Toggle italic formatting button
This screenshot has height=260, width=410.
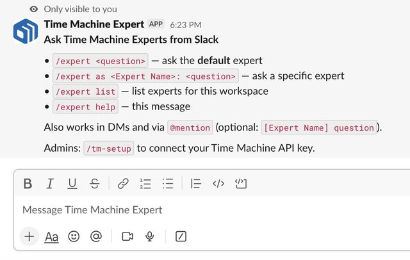coord(50,183)
